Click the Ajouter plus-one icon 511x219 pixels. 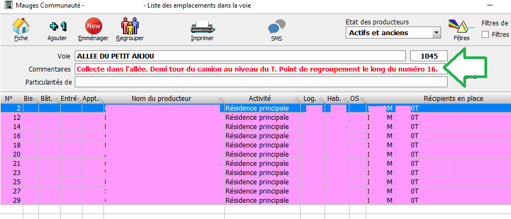[57, 27]
